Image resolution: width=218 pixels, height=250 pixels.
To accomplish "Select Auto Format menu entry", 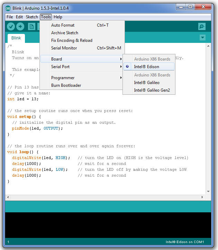I will pyautogui.click(x=81, y=25).
